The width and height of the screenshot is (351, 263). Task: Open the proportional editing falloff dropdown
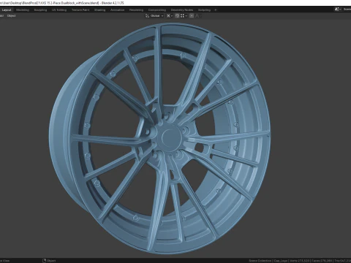(198, 16)
